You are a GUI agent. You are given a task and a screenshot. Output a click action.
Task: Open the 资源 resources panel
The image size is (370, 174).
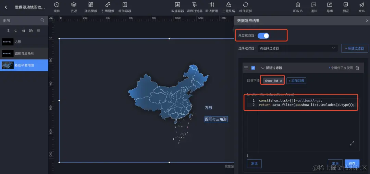[x=74, y=7]
